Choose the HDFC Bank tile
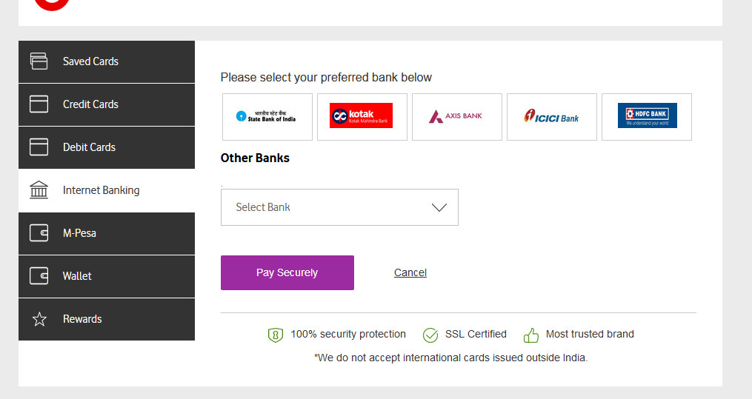 point(647,117)
